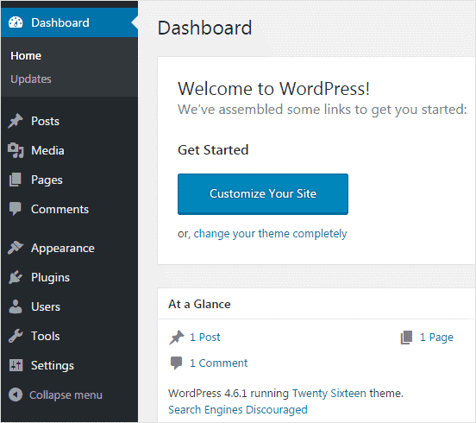The width and height of the screenshot is (476, 423).
Task: Collapse the admin sidebar menu text
Action: (66, 395)
